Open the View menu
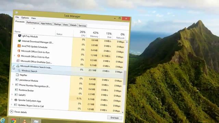 pyautogui.click(x=34, y=18)
